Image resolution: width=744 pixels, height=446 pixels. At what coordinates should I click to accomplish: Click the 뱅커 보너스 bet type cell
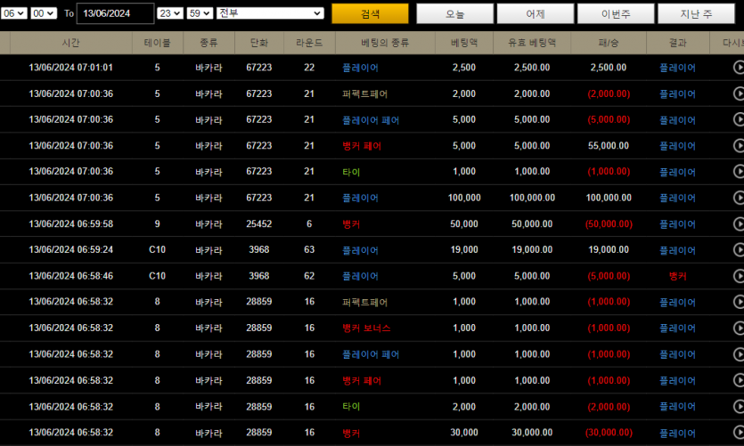[366, 328]
